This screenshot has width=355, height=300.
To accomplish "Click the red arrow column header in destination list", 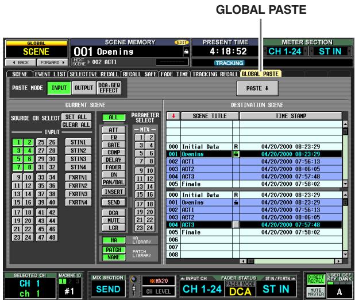I will click(173, 116).
